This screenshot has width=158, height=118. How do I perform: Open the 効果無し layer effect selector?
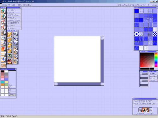(153, 74)
